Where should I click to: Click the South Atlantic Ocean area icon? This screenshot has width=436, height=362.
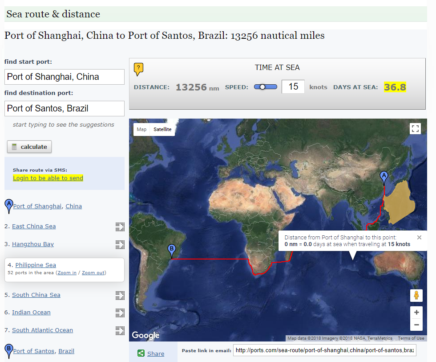pos(120,330)
